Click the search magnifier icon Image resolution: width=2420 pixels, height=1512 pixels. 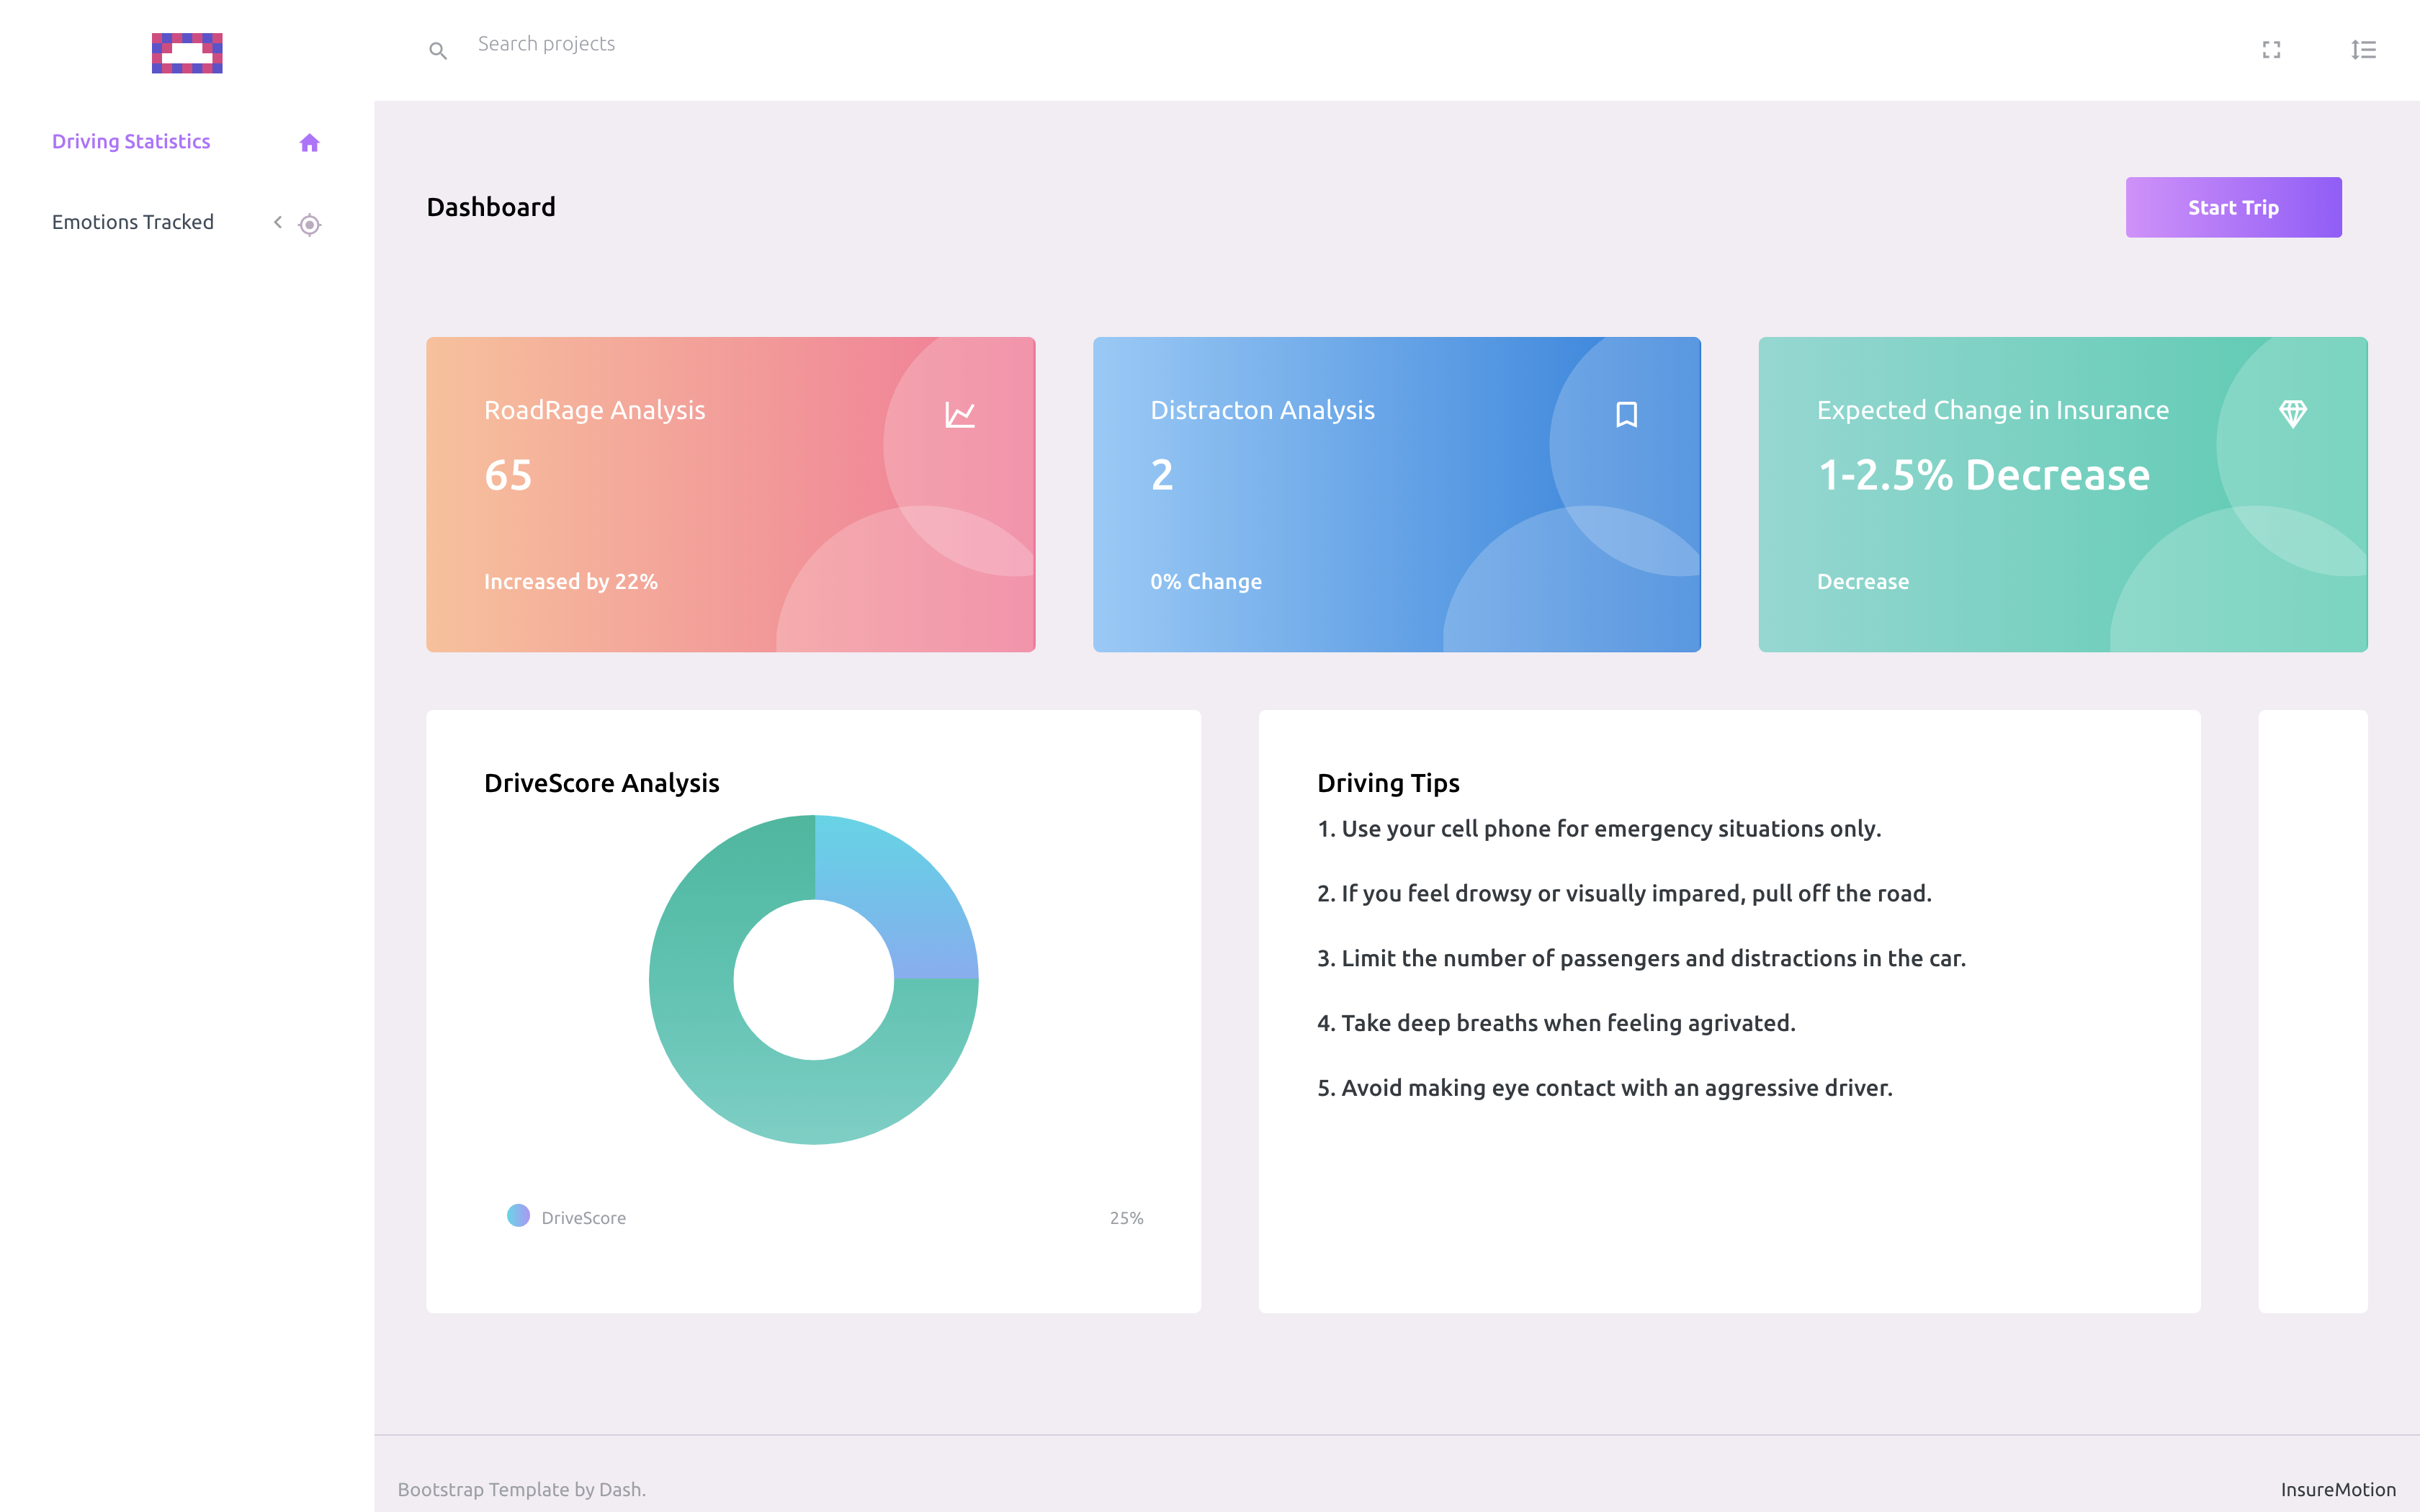click(437, 50)
